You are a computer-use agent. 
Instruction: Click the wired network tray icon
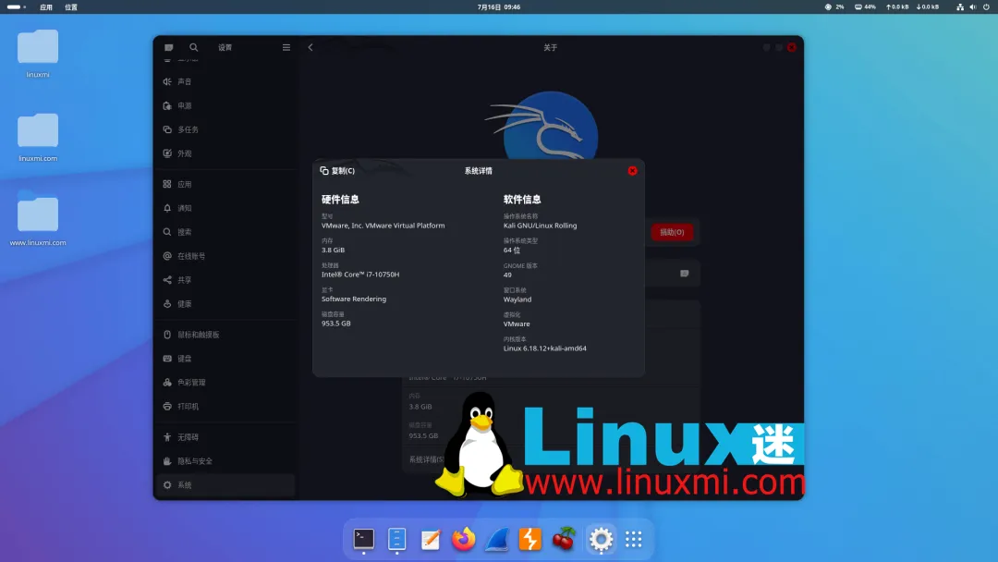pyautogui.click(x=960, y=7)
